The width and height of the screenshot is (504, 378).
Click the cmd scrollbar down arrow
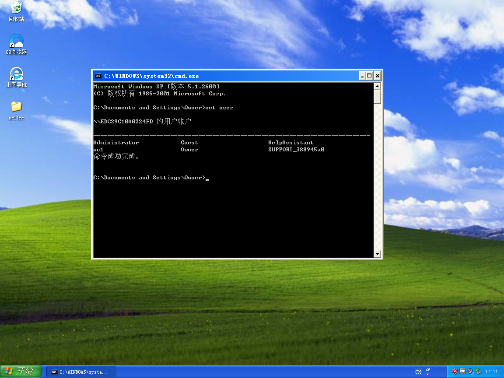(x=378, y=254)
